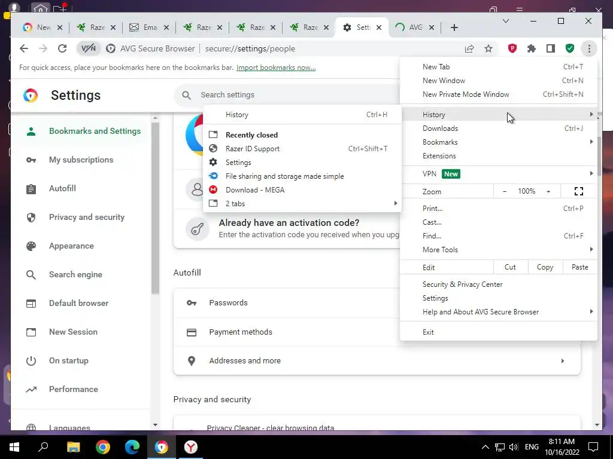Open the red privacy shield extension
Image resolution: width=613 pixels, height=459 pixels.
click(x=512, y=48)
